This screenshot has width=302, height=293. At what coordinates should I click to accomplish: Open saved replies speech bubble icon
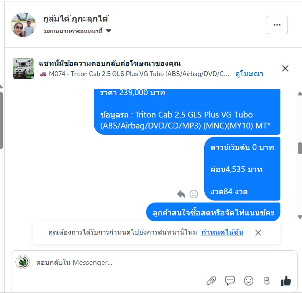(x=230, y=281)
